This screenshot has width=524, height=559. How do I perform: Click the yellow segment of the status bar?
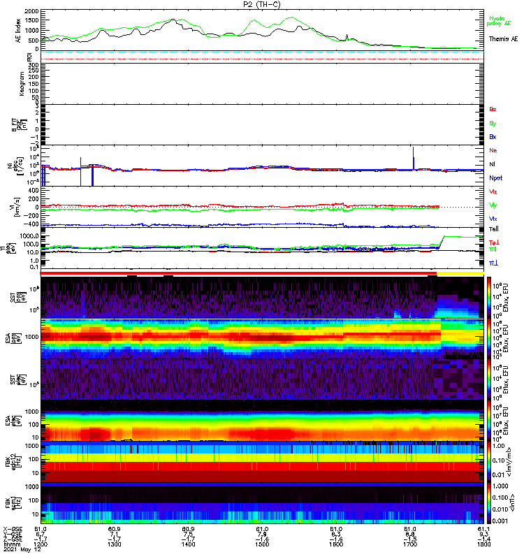click(x=460, y=273)
